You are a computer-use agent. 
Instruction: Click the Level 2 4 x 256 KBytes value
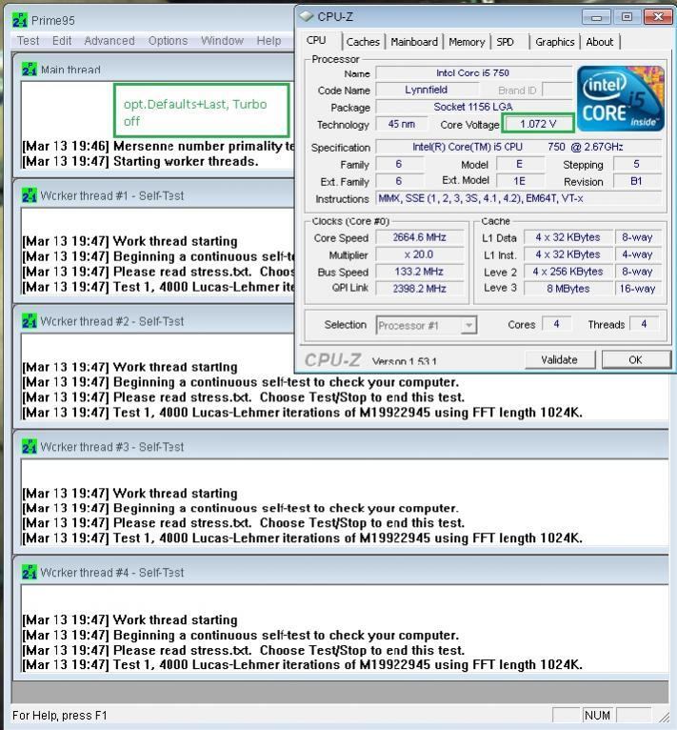pyautogui.click(x=567, y=272)
